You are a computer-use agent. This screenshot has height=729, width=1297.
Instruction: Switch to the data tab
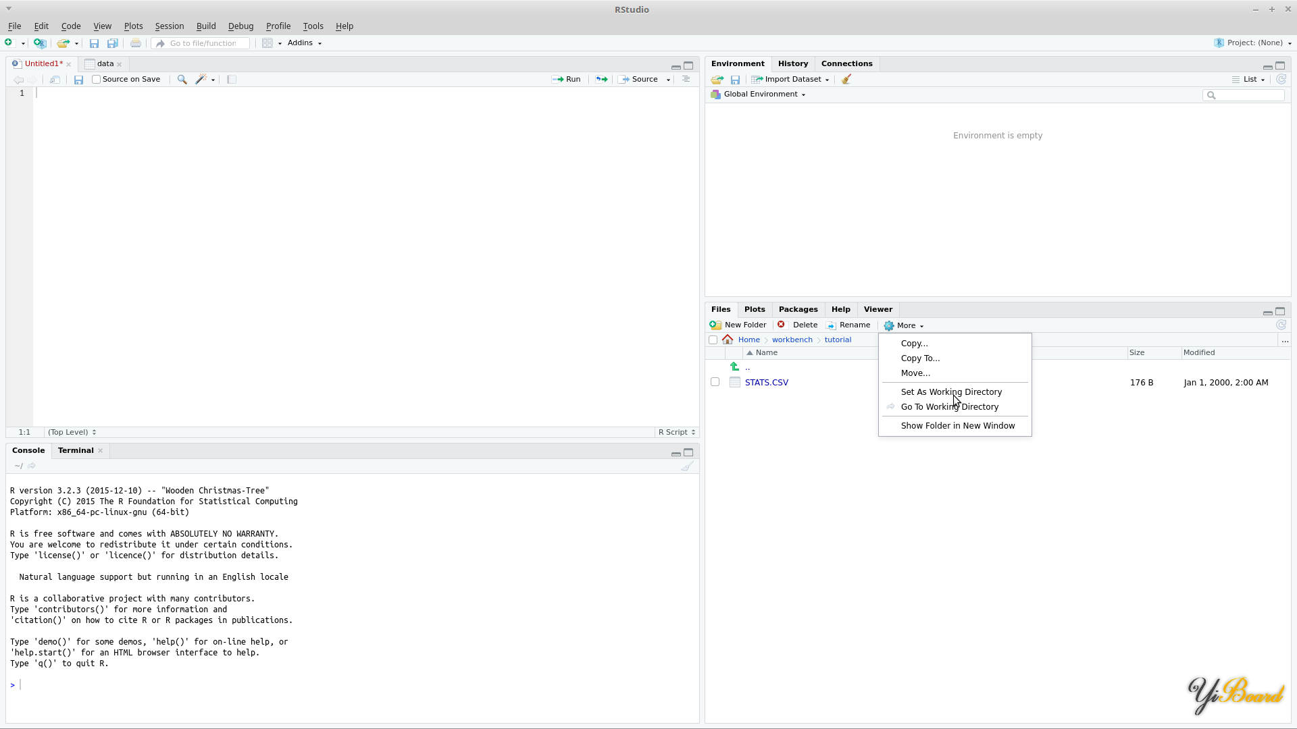(105, 63)
